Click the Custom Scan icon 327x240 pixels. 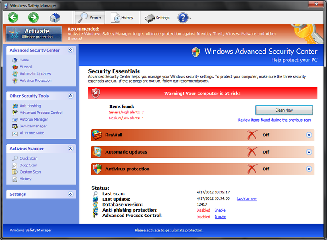(x=15, y=172)
